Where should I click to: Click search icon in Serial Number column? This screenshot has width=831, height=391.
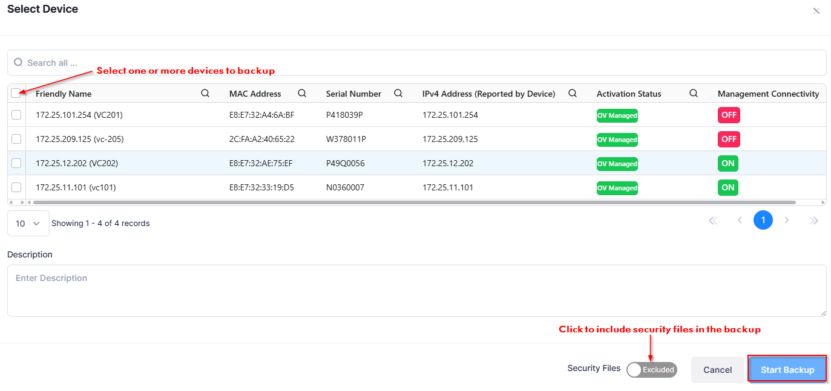pyautogui.click(x=398, y=94)
